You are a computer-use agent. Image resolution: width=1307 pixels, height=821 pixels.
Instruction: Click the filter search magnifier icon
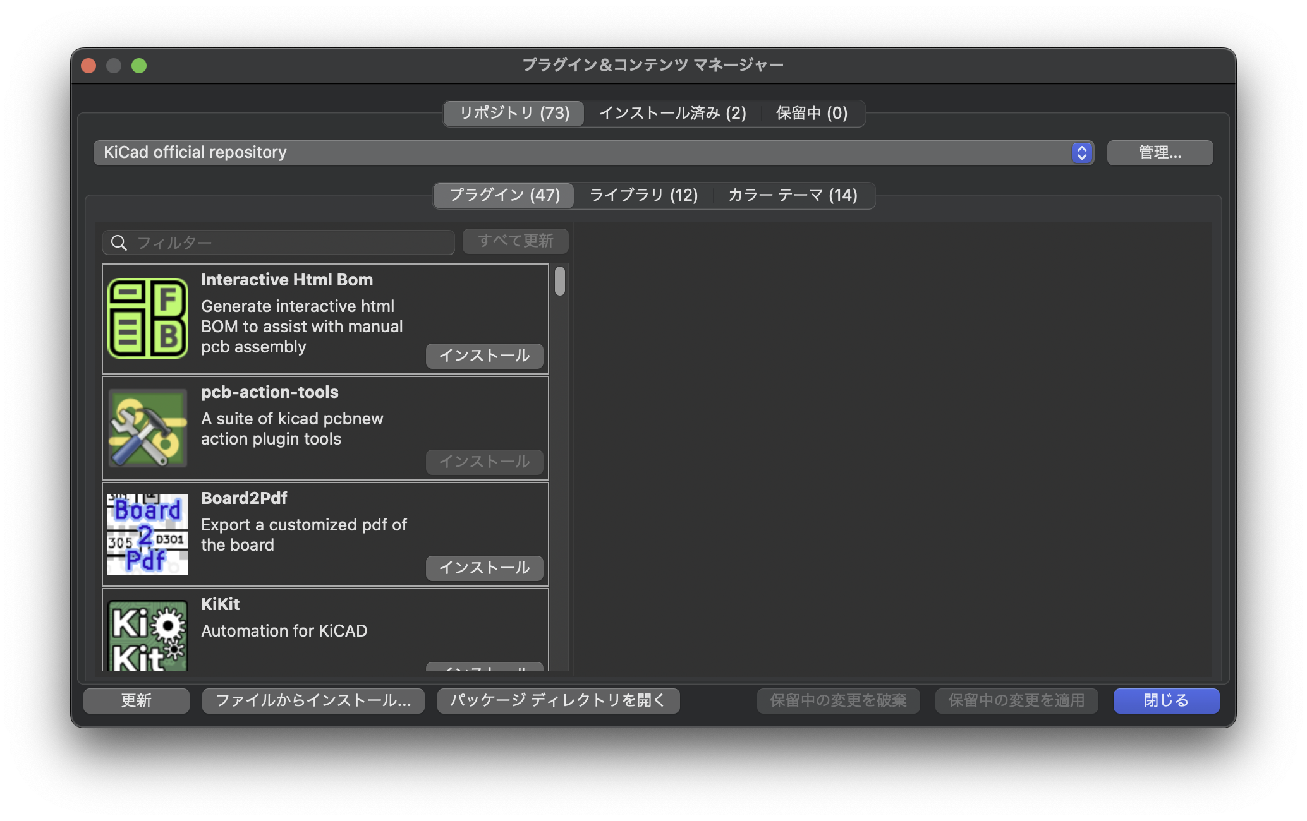coord(119,243)
